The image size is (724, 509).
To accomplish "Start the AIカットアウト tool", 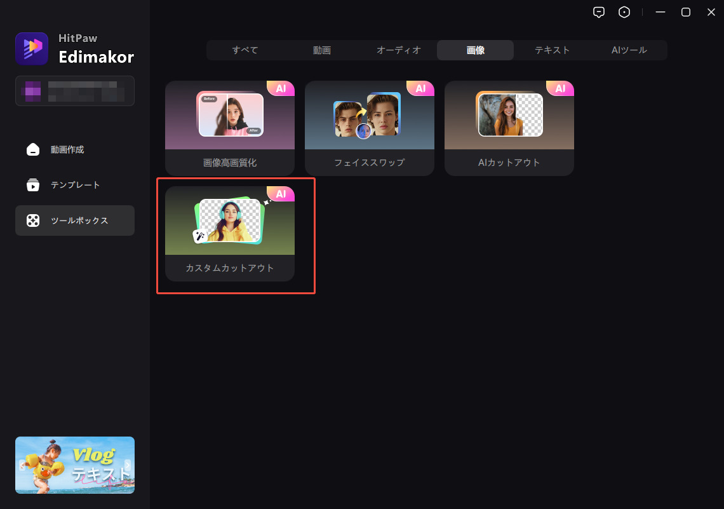I will tap(509, 128).
